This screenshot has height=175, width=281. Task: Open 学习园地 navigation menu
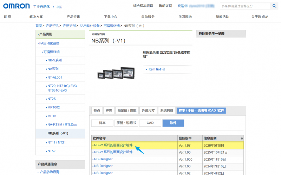(x=185, y=17)
